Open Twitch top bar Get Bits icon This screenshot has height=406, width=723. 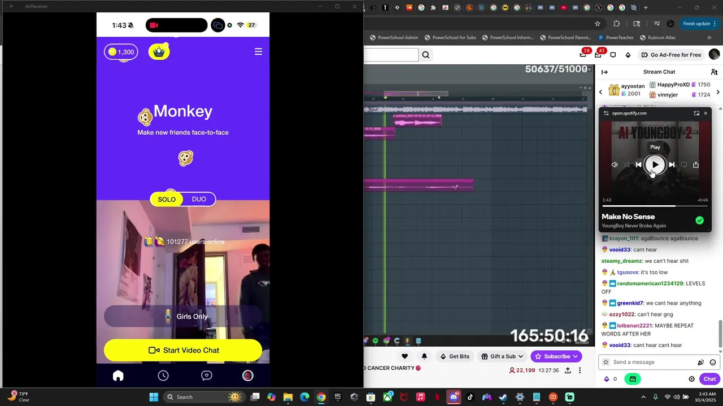pos(628,55)
